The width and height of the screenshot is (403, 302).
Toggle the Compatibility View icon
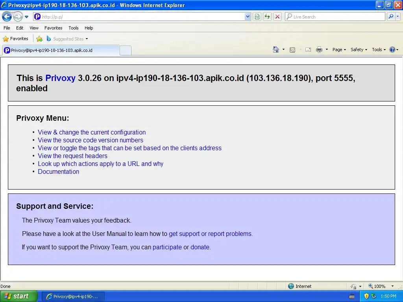(x=257, y=17)
